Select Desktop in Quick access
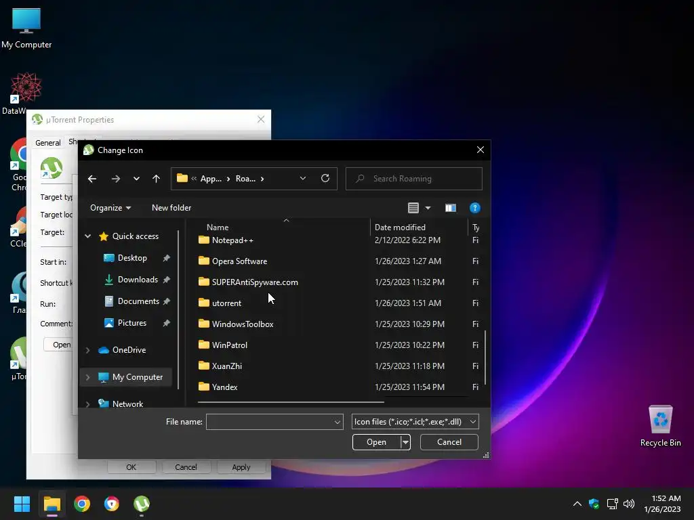The width and height of the screenshot is (694, 520). (x=132, y=258)
